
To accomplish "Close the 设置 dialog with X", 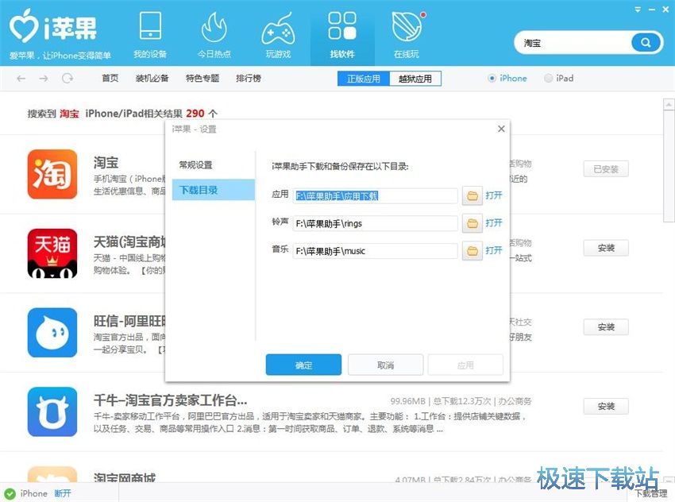I will tap(501, 129).
